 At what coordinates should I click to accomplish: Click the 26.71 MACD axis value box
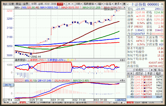pyautogui.click(x=8, y=85)
